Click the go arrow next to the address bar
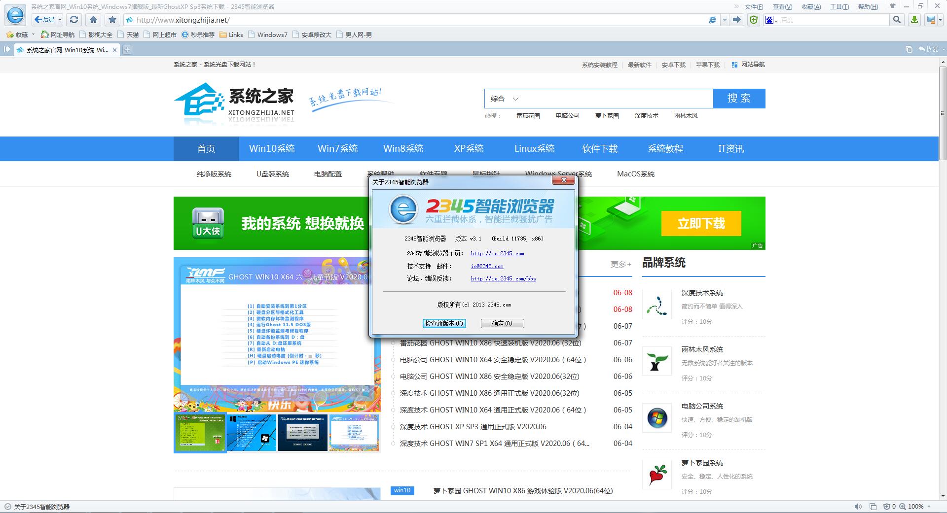Image resolution: width=947 pixels, height=513 pixels. [737, 20]
